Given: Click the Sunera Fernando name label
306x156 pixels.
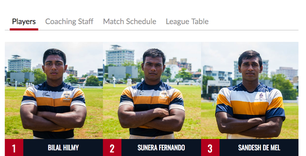Looking at the screenshot, I should [x=161, y=147].
